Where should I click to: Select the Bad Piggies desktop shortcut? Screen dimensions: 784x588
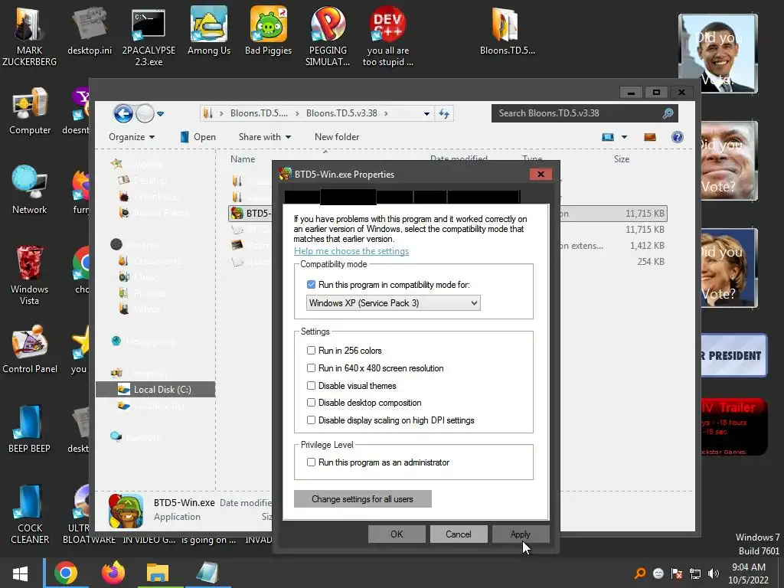click(x=268, y=31)
